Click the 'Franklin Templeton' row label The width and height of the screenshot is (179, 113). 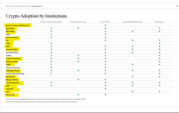pyautogui.click(x=13, y=58)
